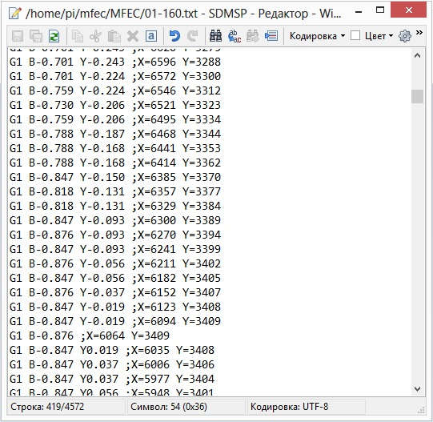Click the Redo arrow icon

coord(193,36)
